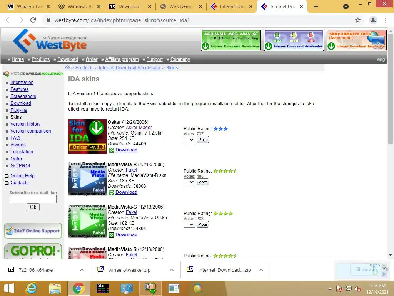Image resolution: width=394 pixels, height=296 pixels.
Task: Open Oskar skin thumbnail image
Action: (87, 137)
